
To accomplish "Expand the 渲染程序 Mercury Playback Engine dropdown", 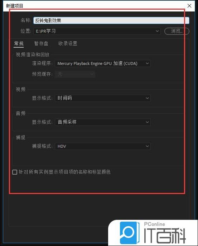I will point(103,63).
